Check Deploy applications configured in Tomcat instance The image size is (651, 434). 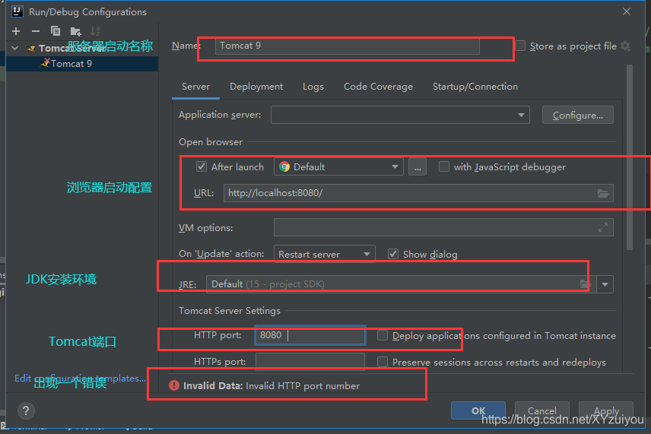(x=383, y=335)
